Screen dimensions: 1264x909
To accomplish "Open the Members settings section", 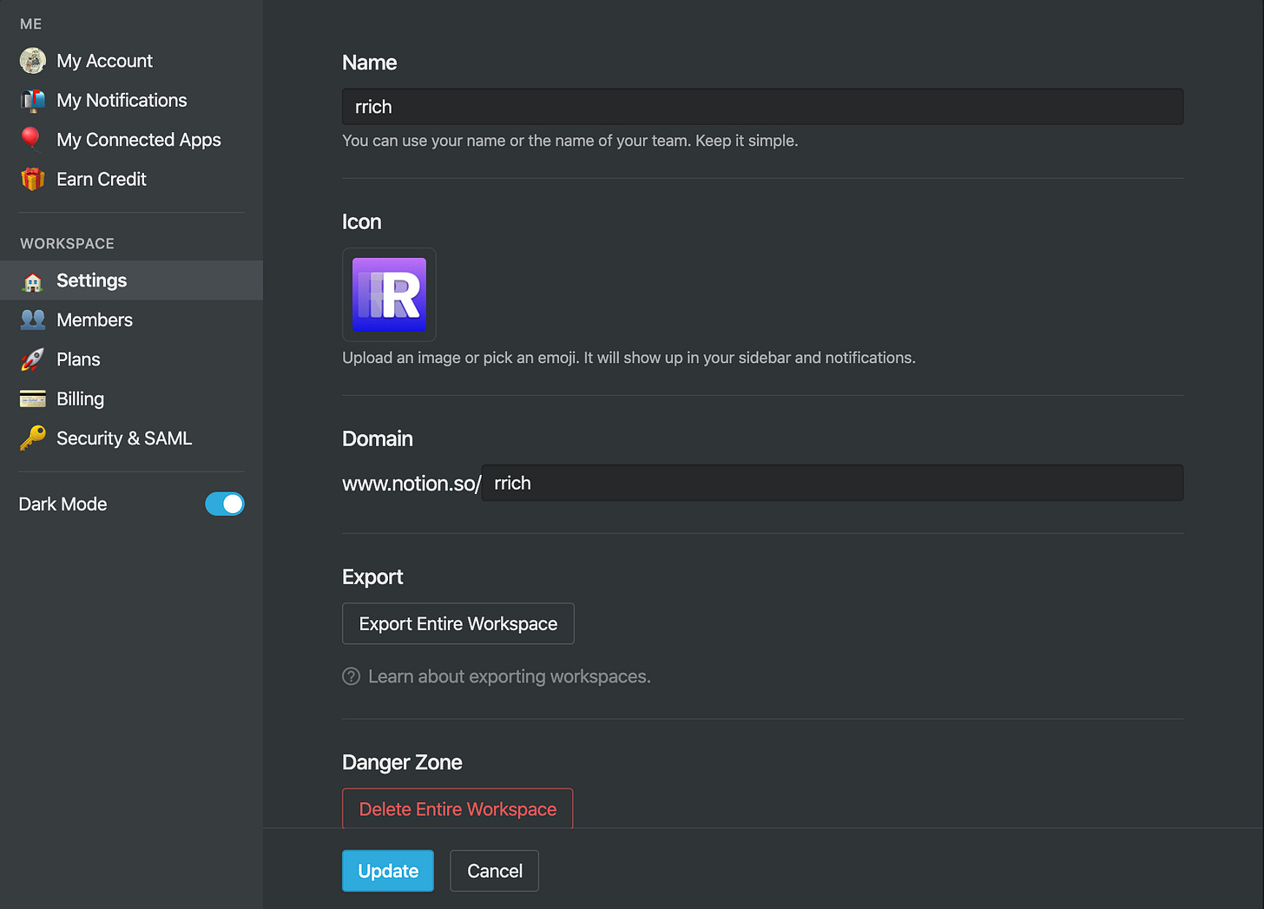I will [x=95, y=320].
